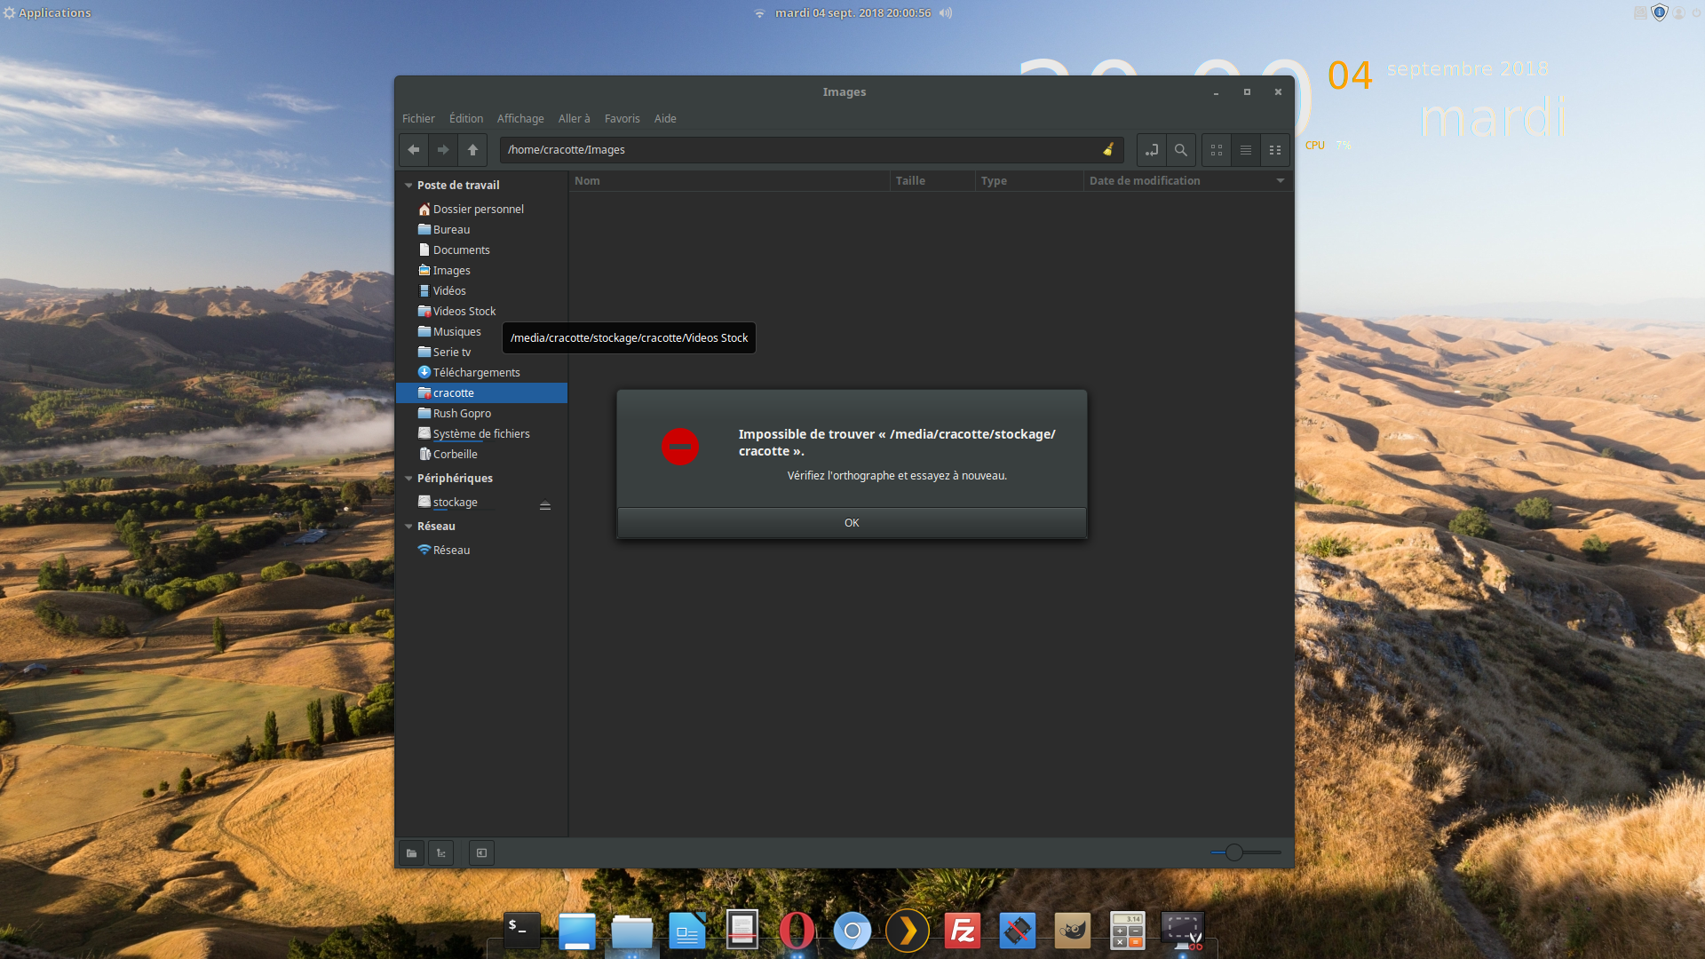Open the Favoris menu
The height and width of the screenshot is (959, 1705).
(x=622, y=119)
